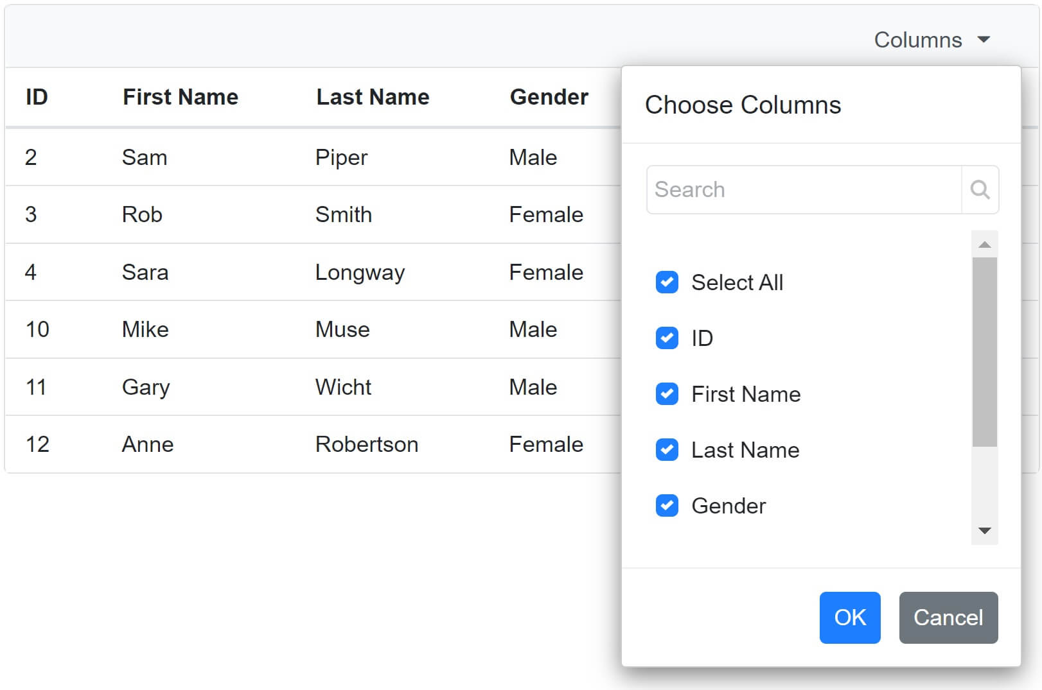Screen dimensions: 1042x690
Task: Click the Columns dropdown caret icon
Action: [x=983, y=40]
